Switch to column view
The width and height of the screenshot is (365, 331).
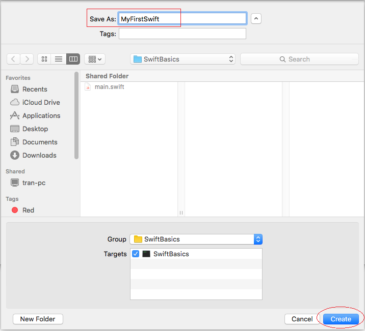click(x=73, y=59)
